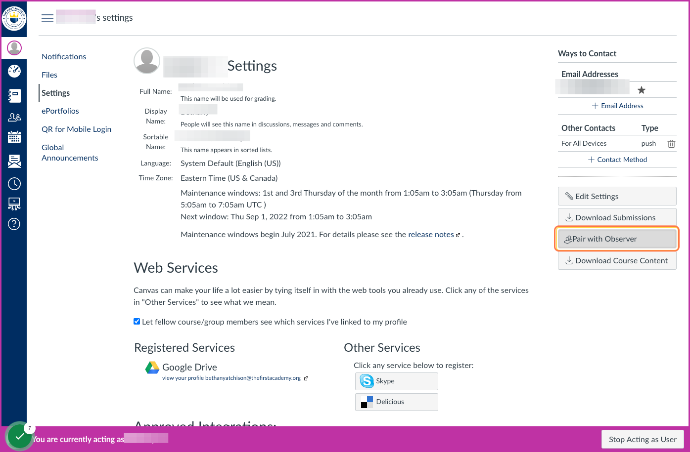Open the Studio presentation-screen icon in sidebar
The image size is (690, 452).
click(x=14, y=204)
